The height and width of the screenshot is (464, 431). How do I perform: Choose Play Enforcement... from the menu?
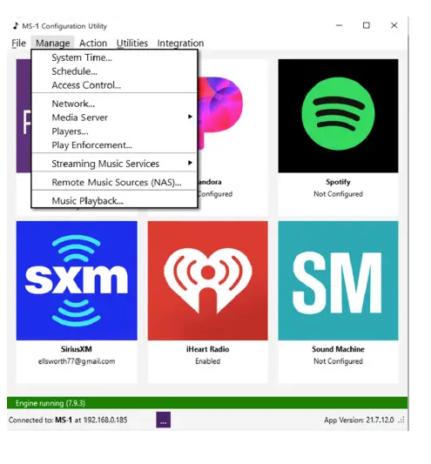coord(114,145)
